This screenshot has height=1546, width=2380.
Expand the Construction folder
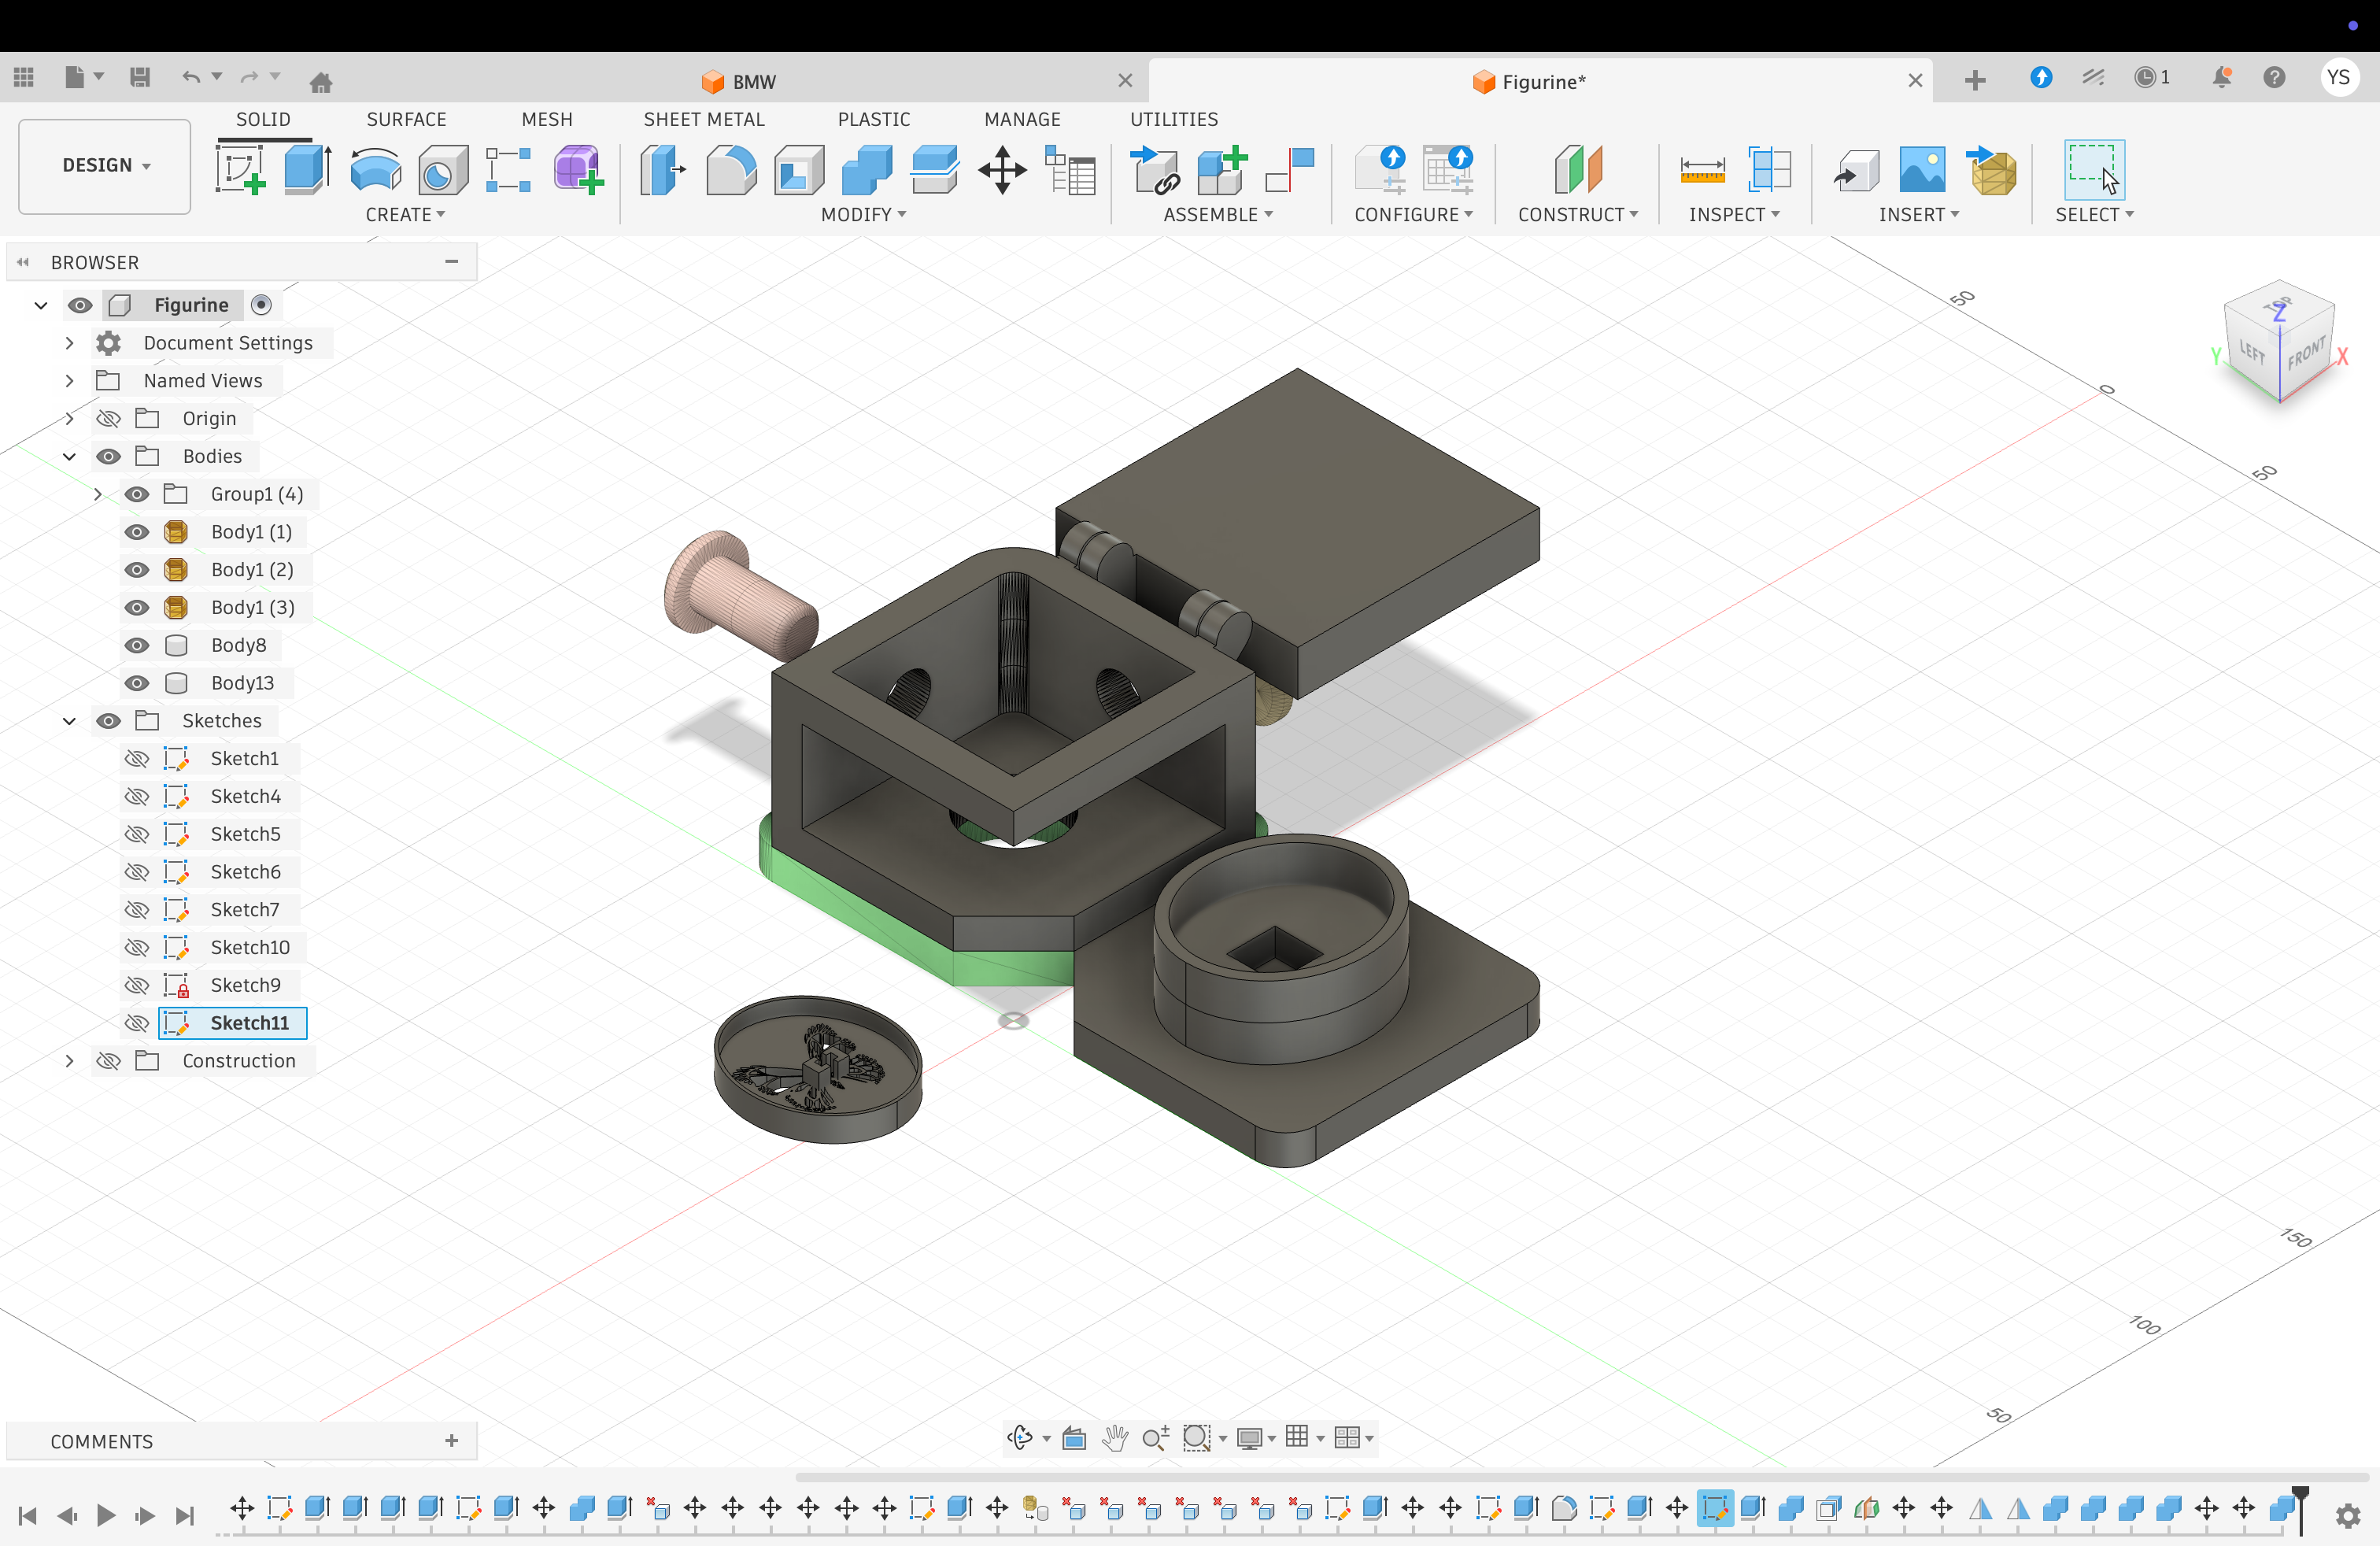pos(69,1061)
